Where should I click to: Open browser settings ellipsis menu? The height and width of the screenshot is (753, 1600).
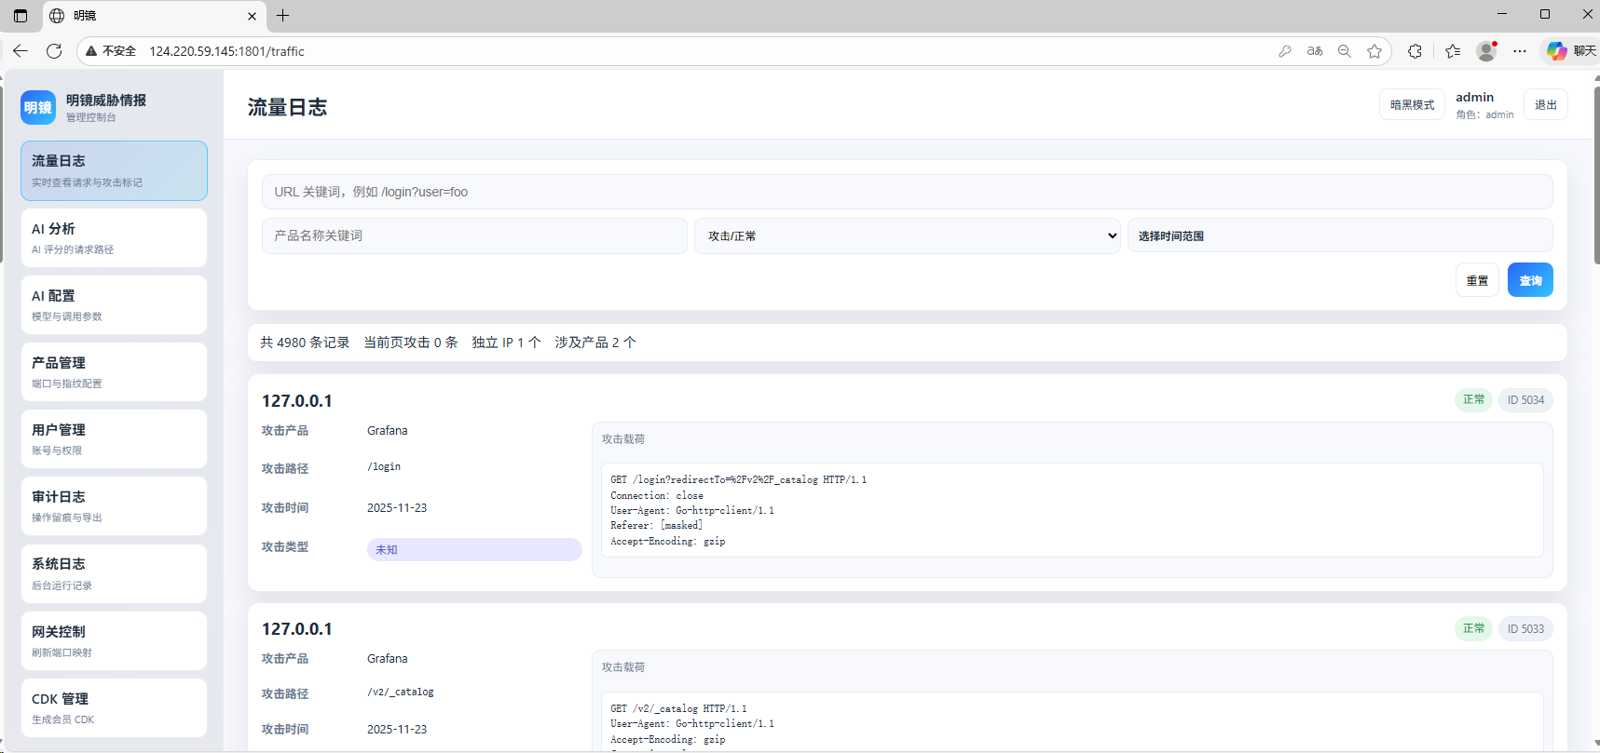click(1520, 51)
